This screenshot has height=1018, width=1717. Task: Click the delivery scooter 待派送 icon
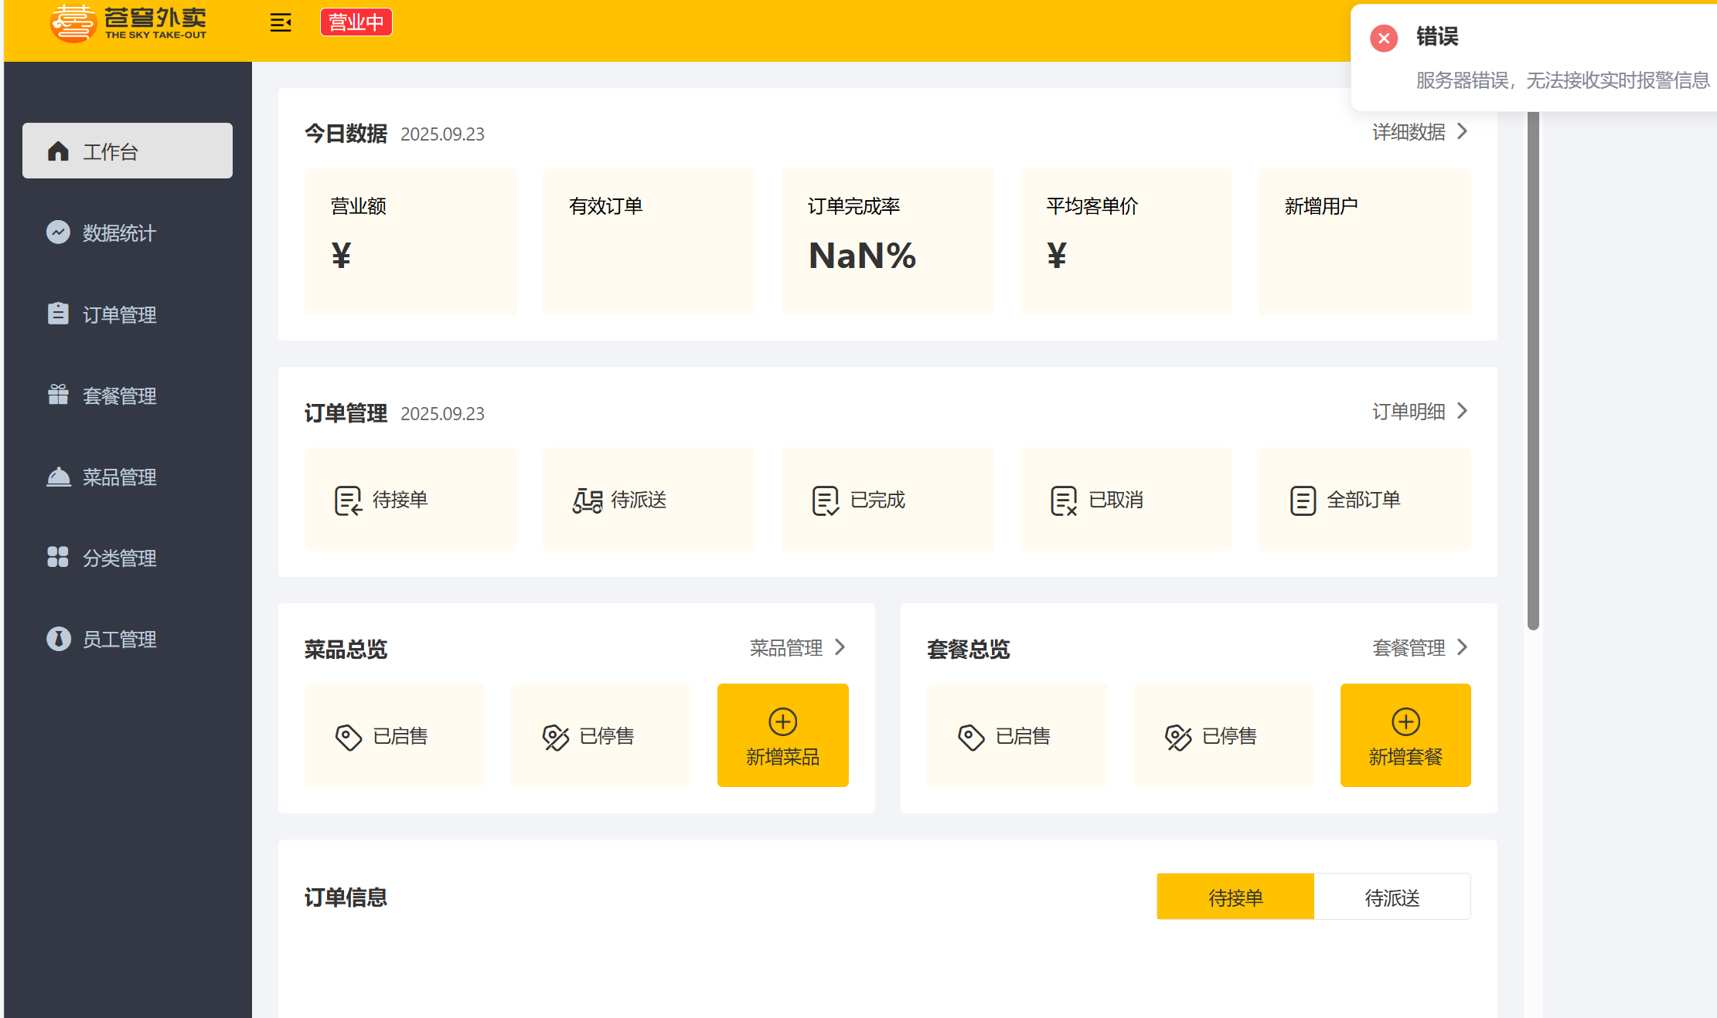coord(587,501)
